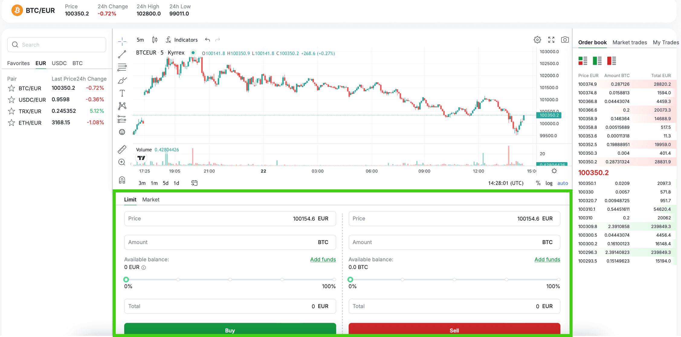Show both bids and asks order book view
This screenshot has width=681, height=337.
[583, 61]
